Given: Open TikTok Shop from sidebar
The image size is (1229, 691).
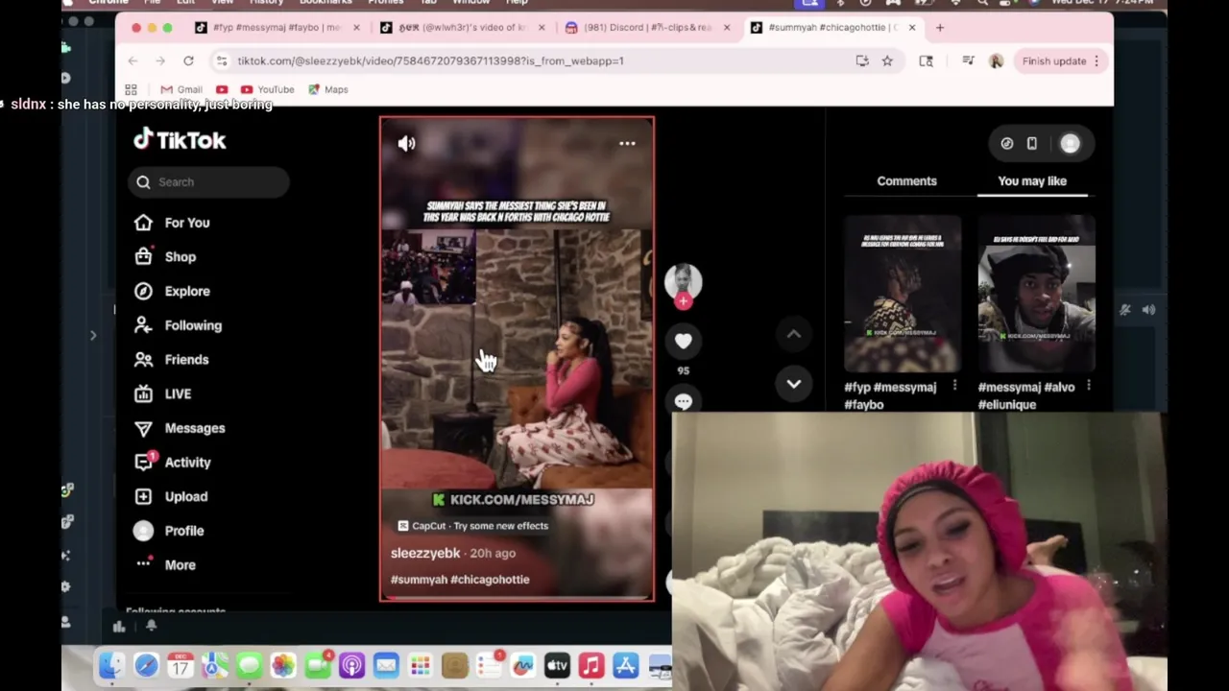Looking at the screenshot, I should tap(165, 257).
